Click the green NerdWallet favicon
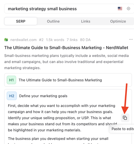Image resolution: width=134 pixels, height=144 pixels. point(6,40)
